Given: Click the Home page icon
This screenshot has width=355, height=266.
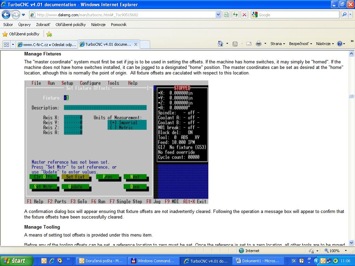Looking at the screenshot, I should [x=220, y=44].
